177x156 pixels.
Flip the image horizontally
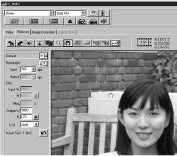click(30, 43)
